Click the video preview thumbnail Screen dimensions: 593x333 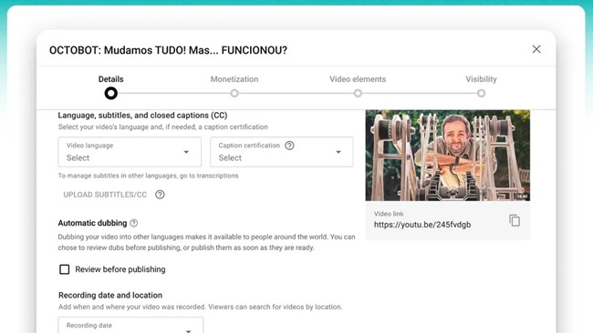point(448,156)
